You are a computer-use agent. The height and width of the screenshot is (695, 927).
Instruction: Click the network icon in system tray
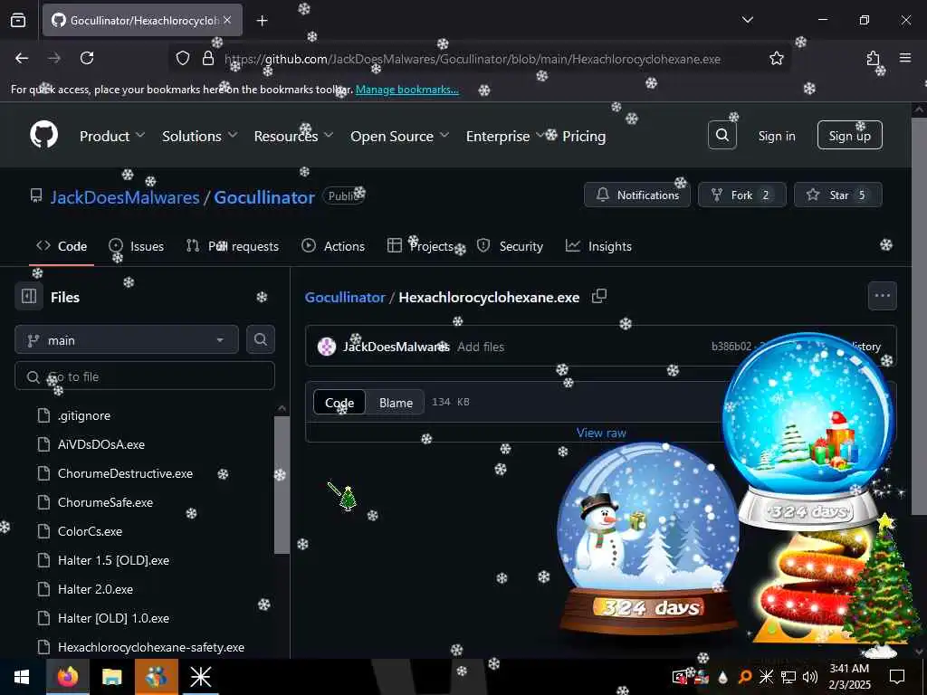(x=788, y=677)
